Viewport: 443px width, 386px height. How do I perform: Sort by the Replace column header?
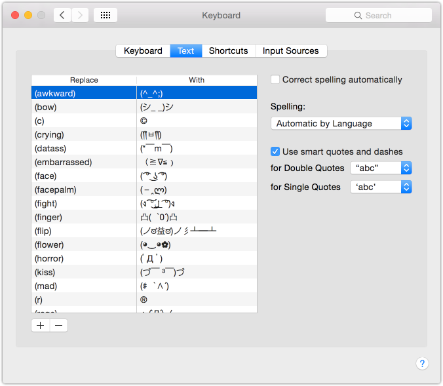pos(84,80)
